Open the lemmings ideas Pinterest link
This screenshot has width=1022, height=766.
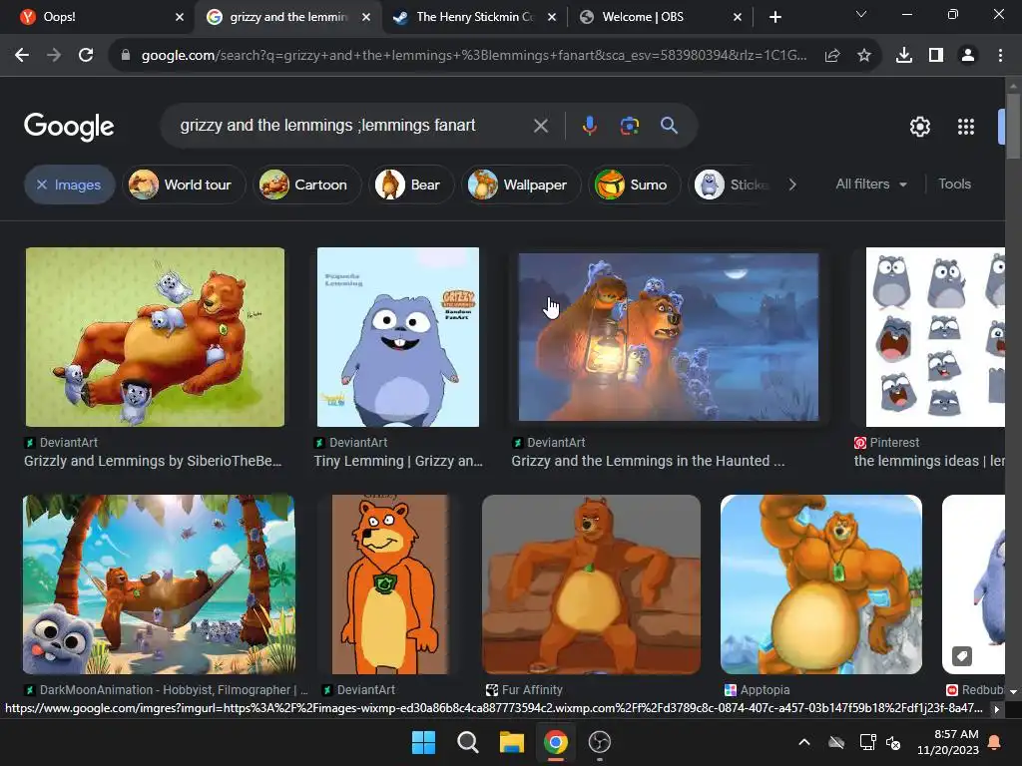929,461
